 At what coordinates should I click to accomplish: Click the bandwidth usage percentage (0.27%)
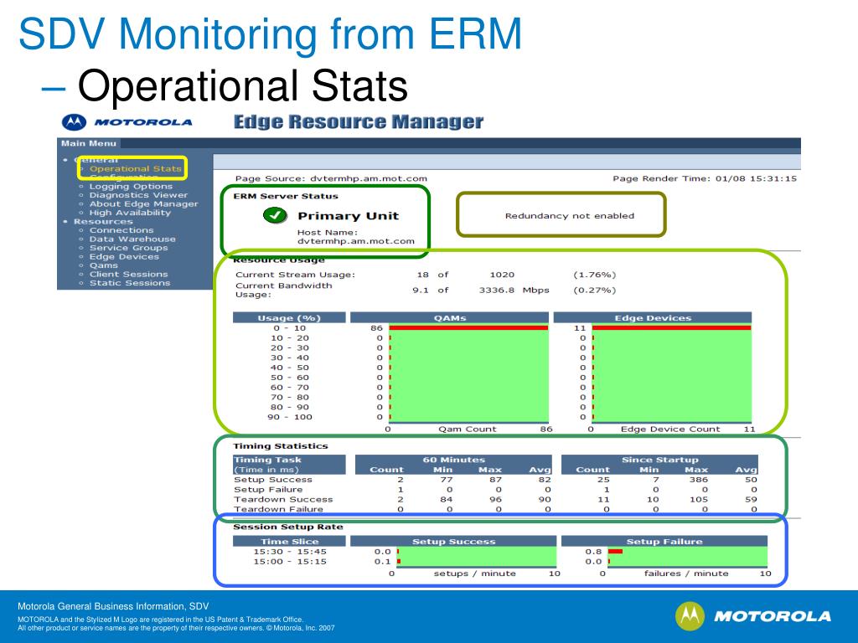click(594, 291)
